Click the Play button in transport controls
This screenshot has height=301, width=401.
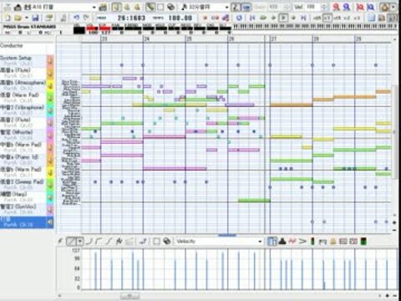coord(283,18)
